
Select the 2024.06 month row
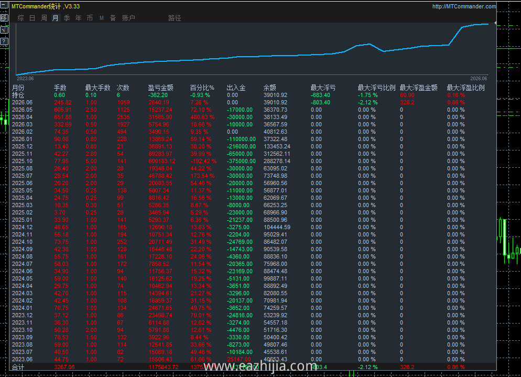[22, 271]
